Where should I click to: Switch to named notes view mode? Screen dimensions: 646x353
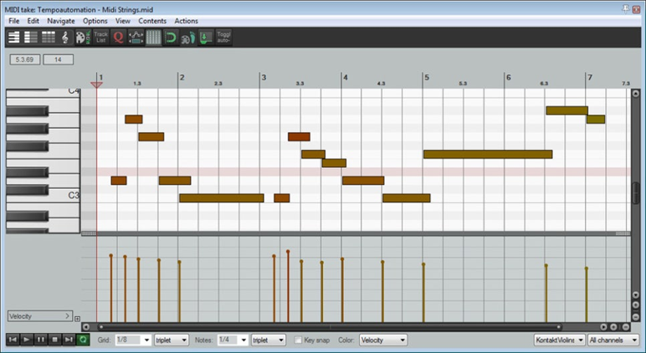[x=31, y=38]
